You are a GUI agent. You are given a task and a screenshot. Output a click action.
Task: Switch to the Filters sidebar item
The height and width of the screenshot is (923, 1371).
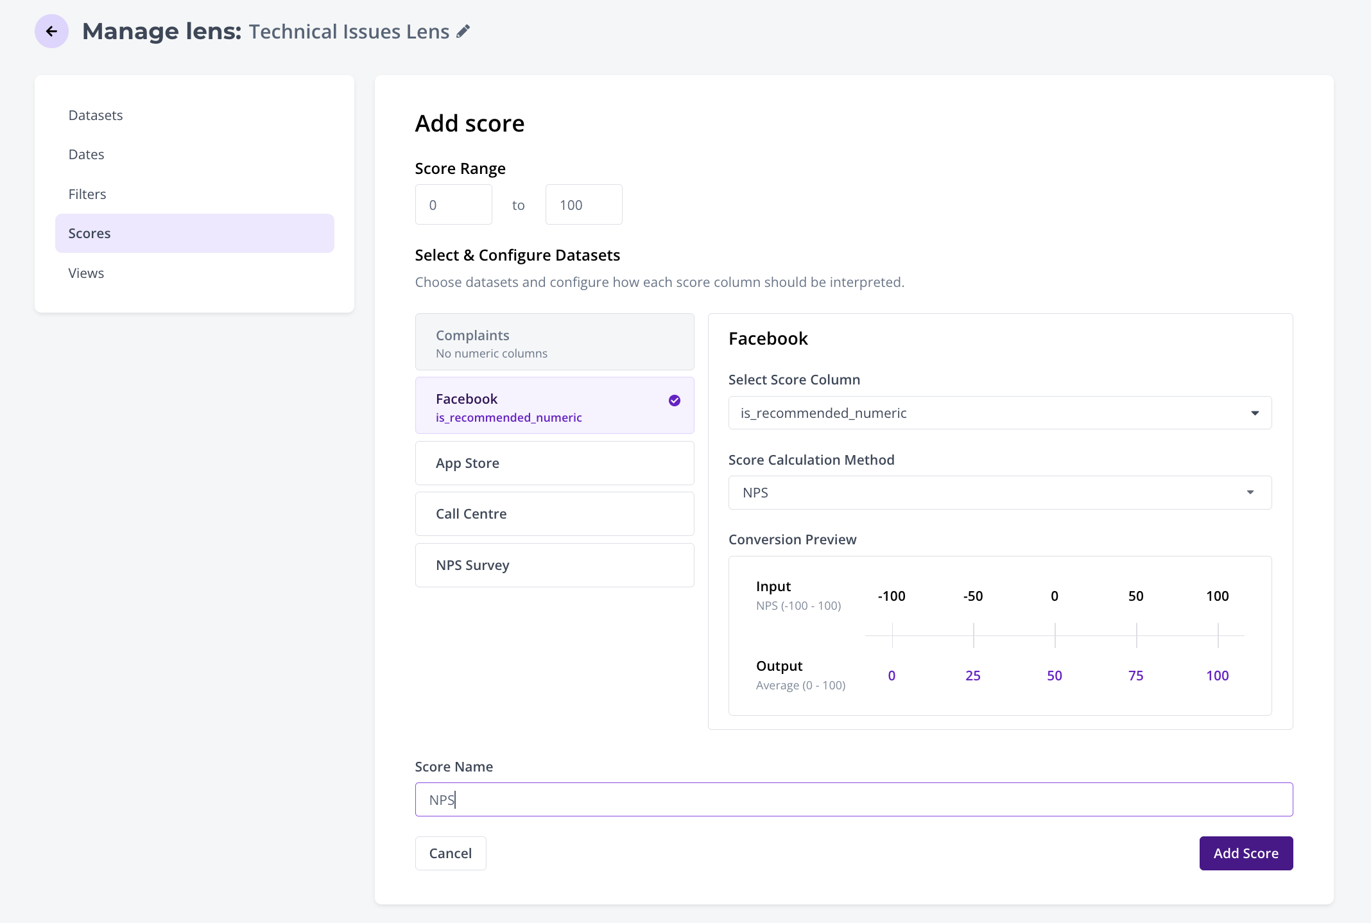click(x=87, y=194)
